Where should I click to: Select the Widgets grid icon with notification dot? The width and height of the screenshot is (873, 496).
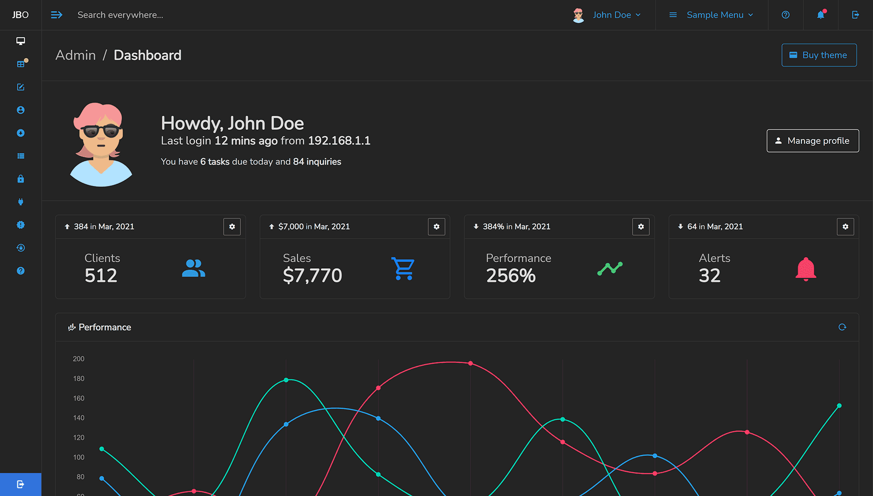[x=21, y=64]
